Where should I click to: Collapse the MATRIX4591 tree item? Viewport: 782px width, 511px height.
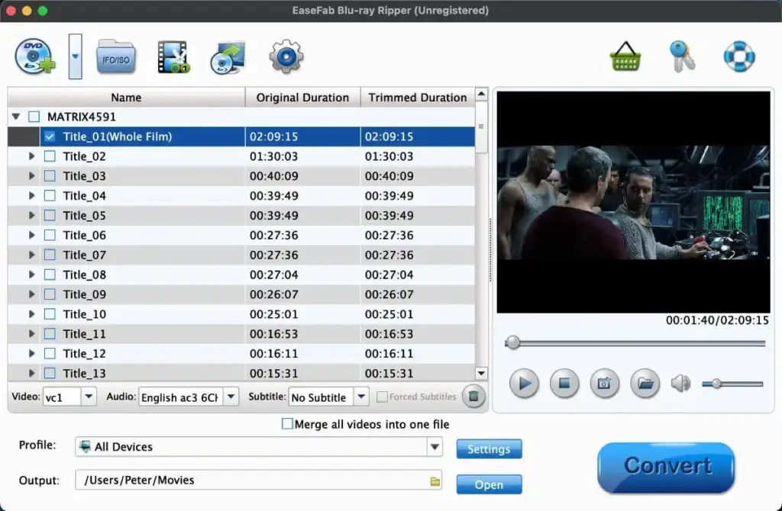15,117
